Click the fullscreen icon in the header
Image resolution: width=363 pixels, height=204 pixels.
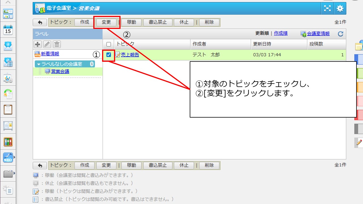[x=328, y=8]
